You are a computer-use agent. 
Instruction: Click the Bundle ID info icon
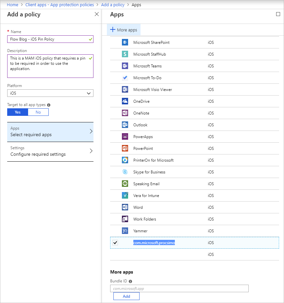pos(130,281)
